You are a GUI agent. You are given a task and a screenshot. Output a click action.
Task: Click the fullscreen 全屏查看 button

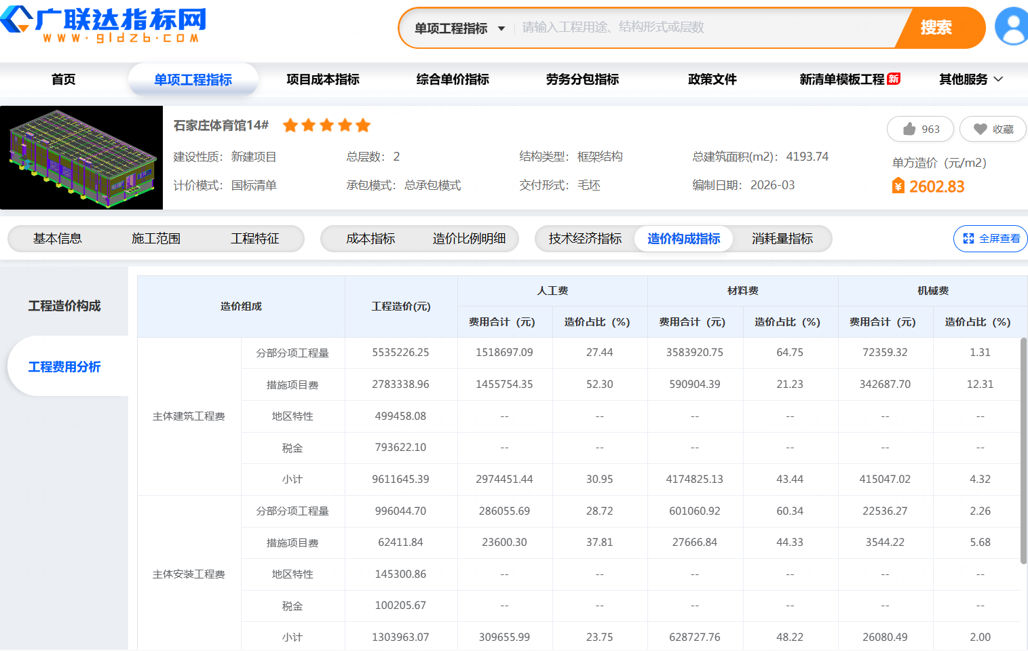click(991, 239)
